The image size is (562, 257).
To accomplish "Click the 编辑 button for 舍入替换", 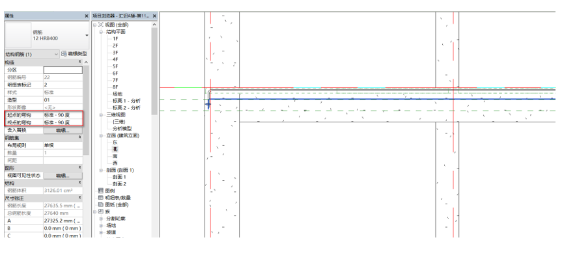I will point(63,130).
